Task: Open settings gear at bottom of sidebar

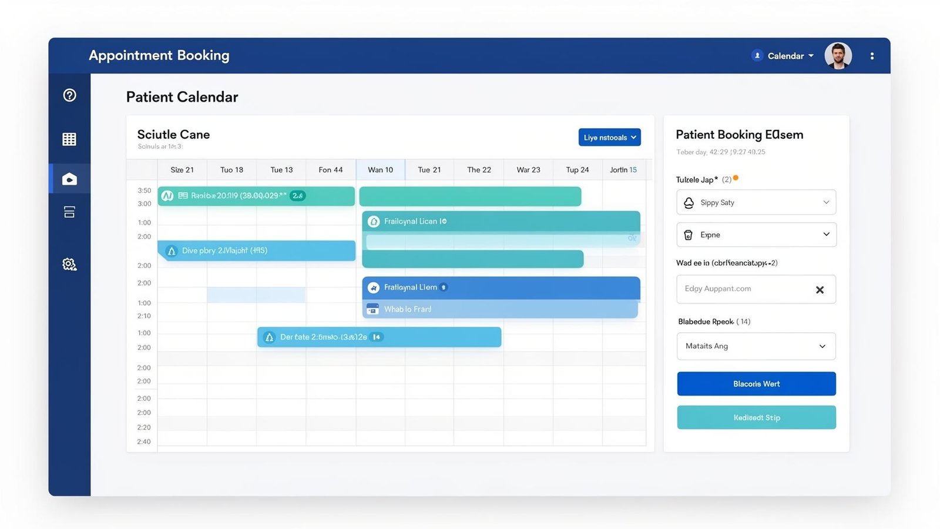Action: coord(69,264)
